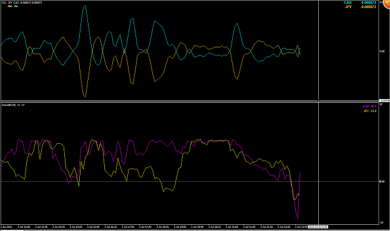The height and width of the screenshot is (231, 390).
Task: Click the yellow JPY value in lower panel
Action: point(370,111)
